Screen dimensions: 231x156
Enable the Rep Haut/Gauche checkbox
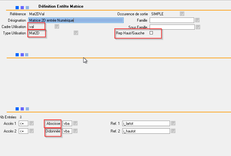(151, 33)
